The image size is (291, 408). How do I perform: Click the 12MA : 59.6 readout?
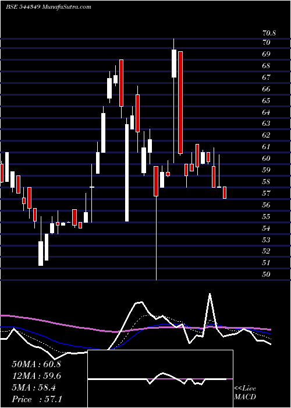point(36,376)
